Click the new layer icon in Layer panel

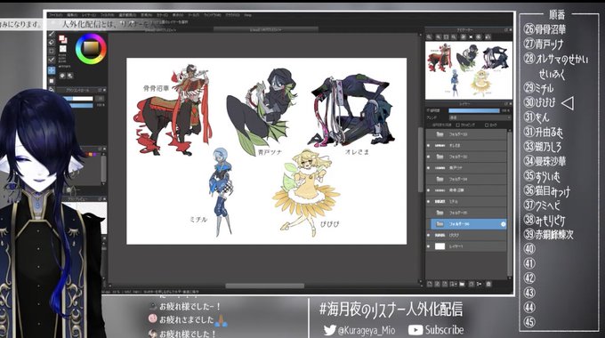430,284
